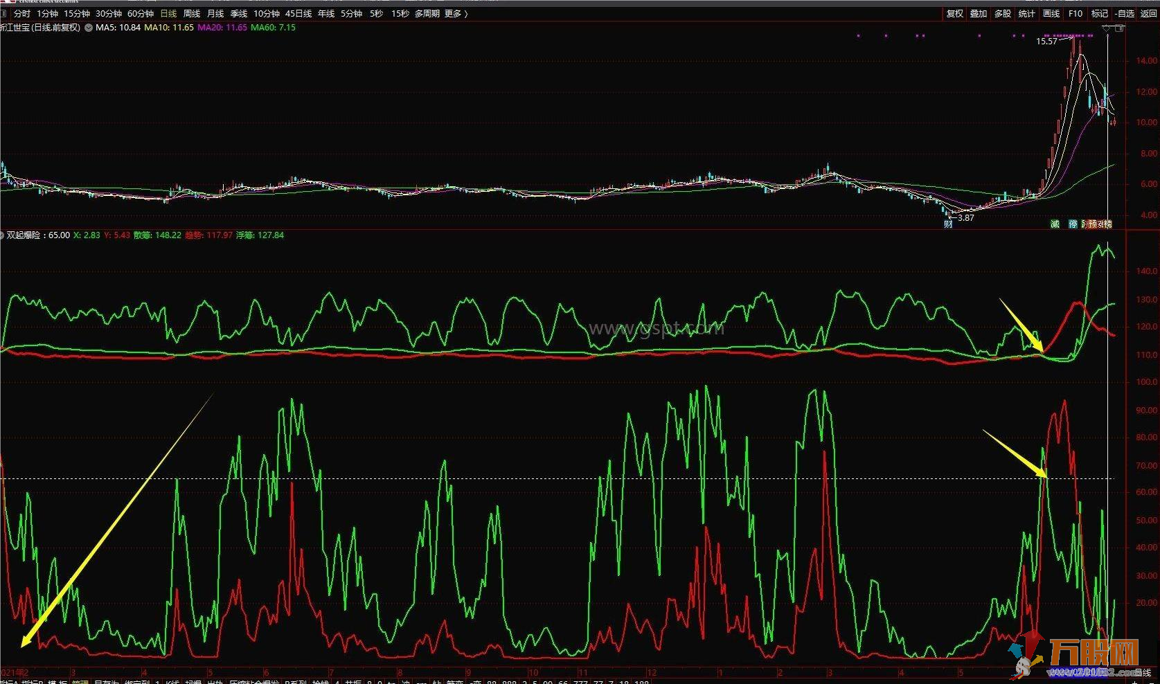This screenshot has height=684, width=1160.
Task: Click the 停 marker icon under price chart
Action: [x=1073, y=224]
